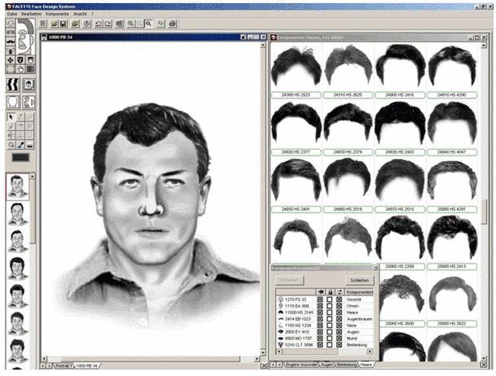Click the Schließen button in the component panel
Screen dimensions: 496x376
coord(361,279)
